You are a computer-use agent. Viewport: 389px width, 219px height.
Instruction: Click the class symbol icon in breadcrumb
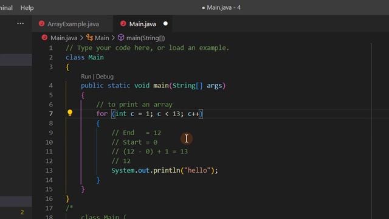89,38
